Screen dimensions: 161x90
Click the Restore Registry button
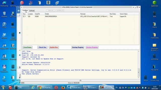tap(92, 47)
